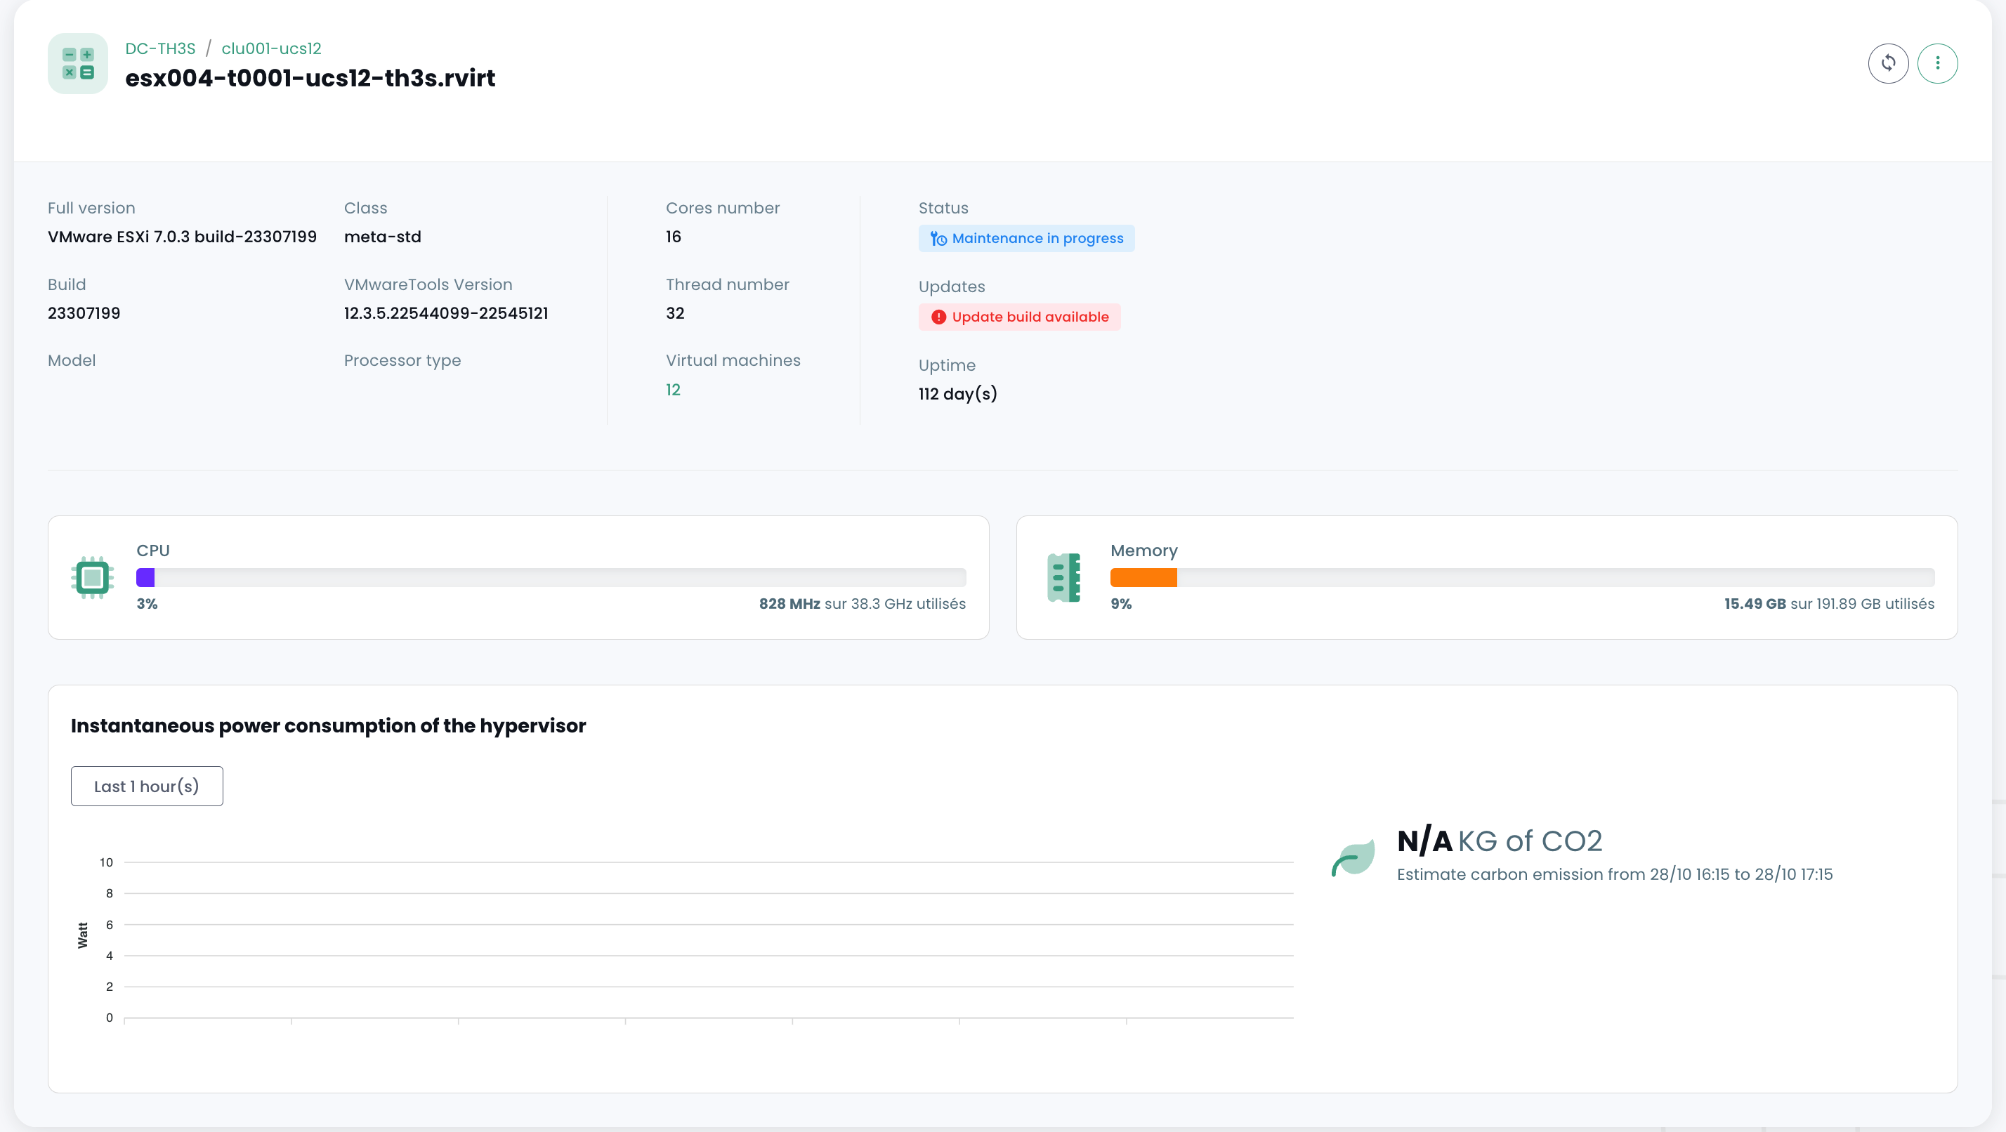Click the refresh icon button

[x=1887, y=63]
